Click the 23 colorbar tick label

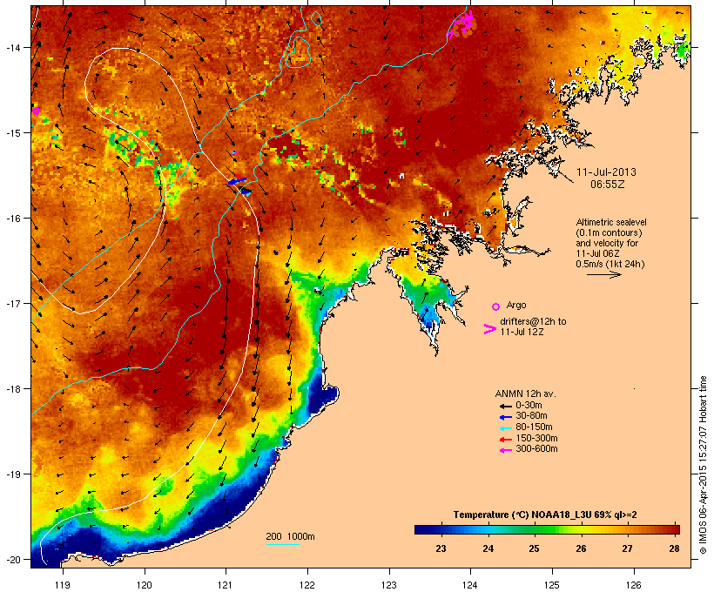click(441, 548)
